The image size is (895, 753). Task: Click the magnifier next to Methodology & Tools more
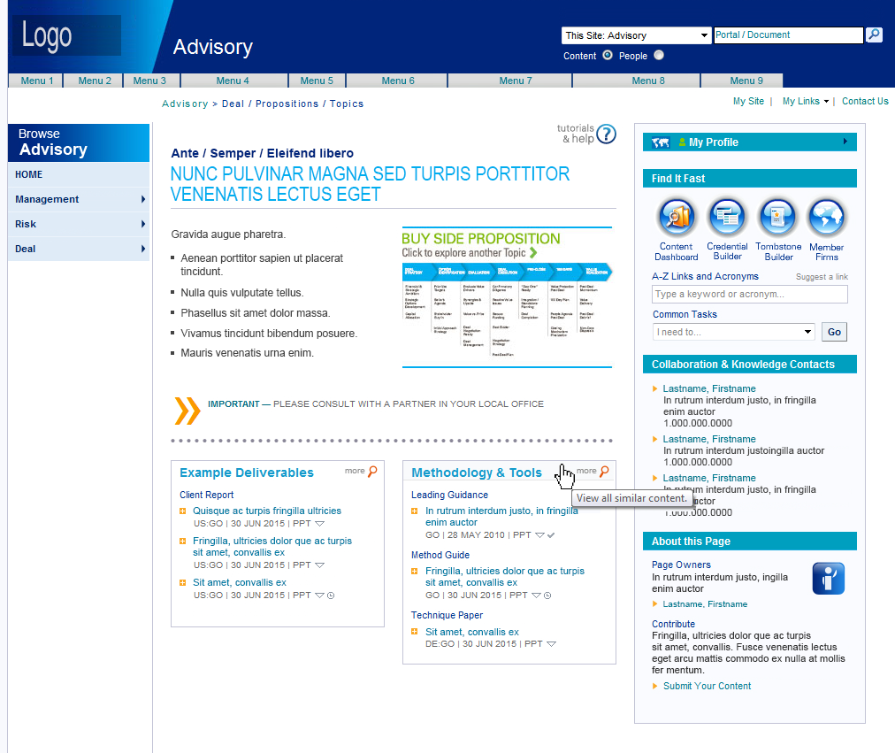[604, 471]
